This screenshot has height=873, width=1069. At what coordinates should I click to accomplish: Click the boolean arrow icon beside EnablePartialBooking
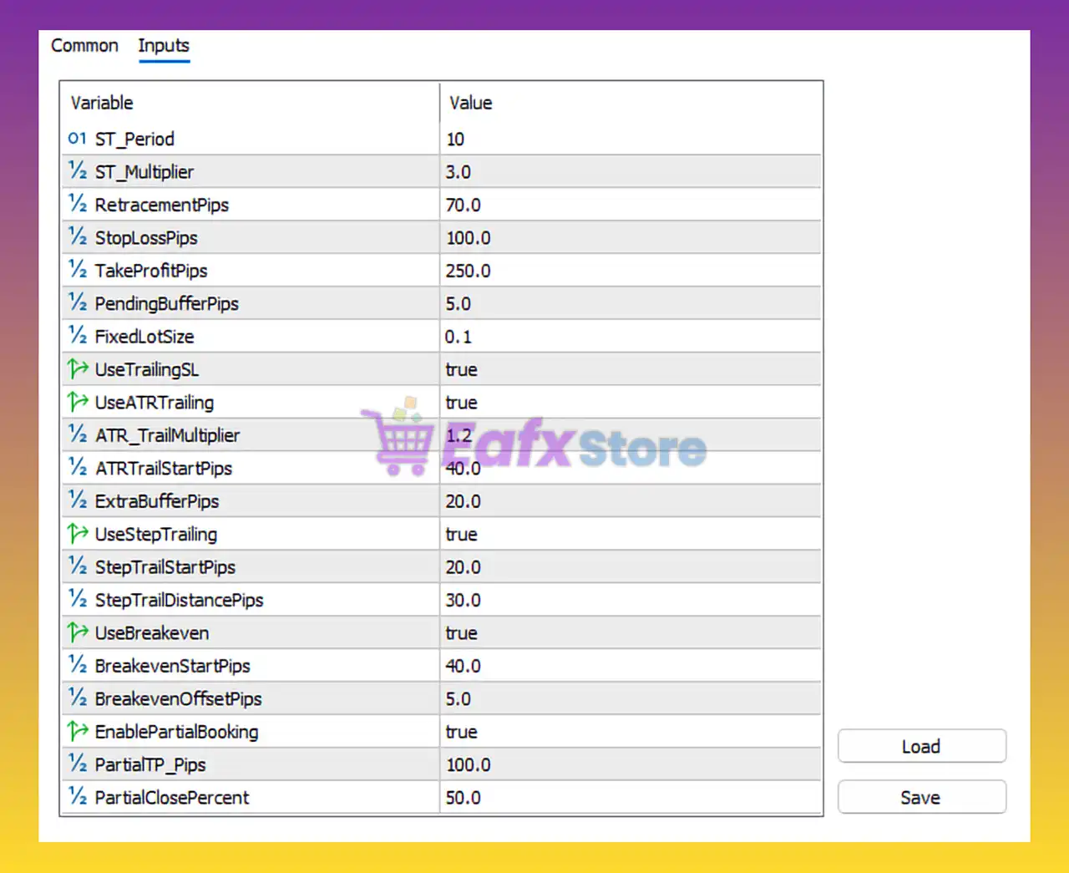(78, 731)
